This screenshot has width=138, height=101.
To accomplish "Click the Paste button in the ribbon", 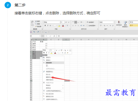I will [32, 23].
